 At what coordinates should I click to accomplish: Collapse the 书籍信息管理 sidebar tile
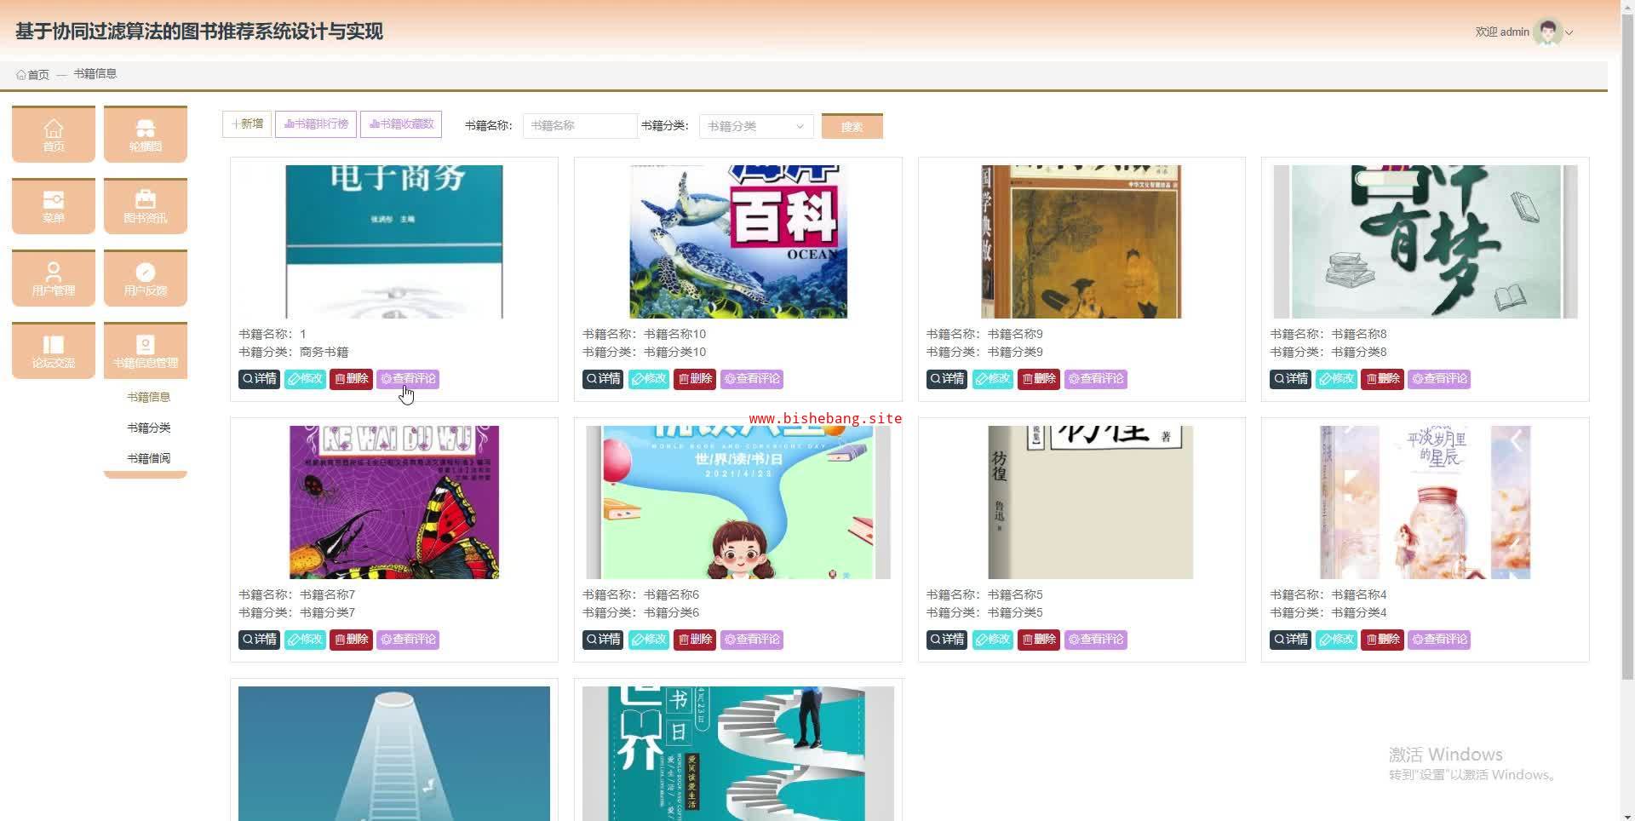point(146,350)
